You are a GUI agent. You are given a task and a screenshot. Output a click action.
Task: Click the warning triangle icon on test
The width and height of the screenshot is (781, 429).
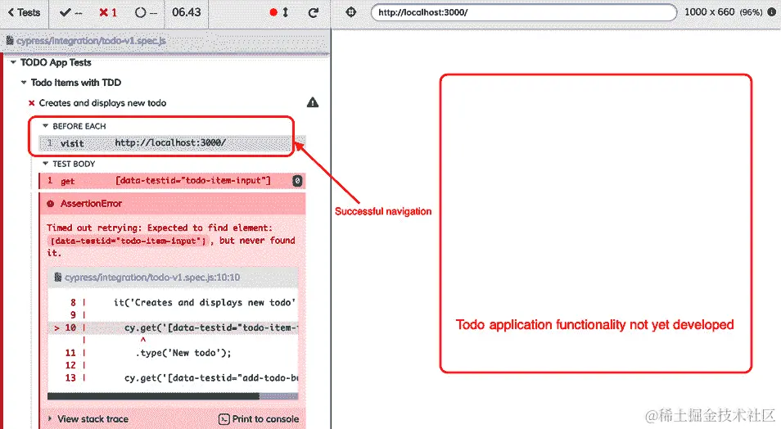(313, 102)
